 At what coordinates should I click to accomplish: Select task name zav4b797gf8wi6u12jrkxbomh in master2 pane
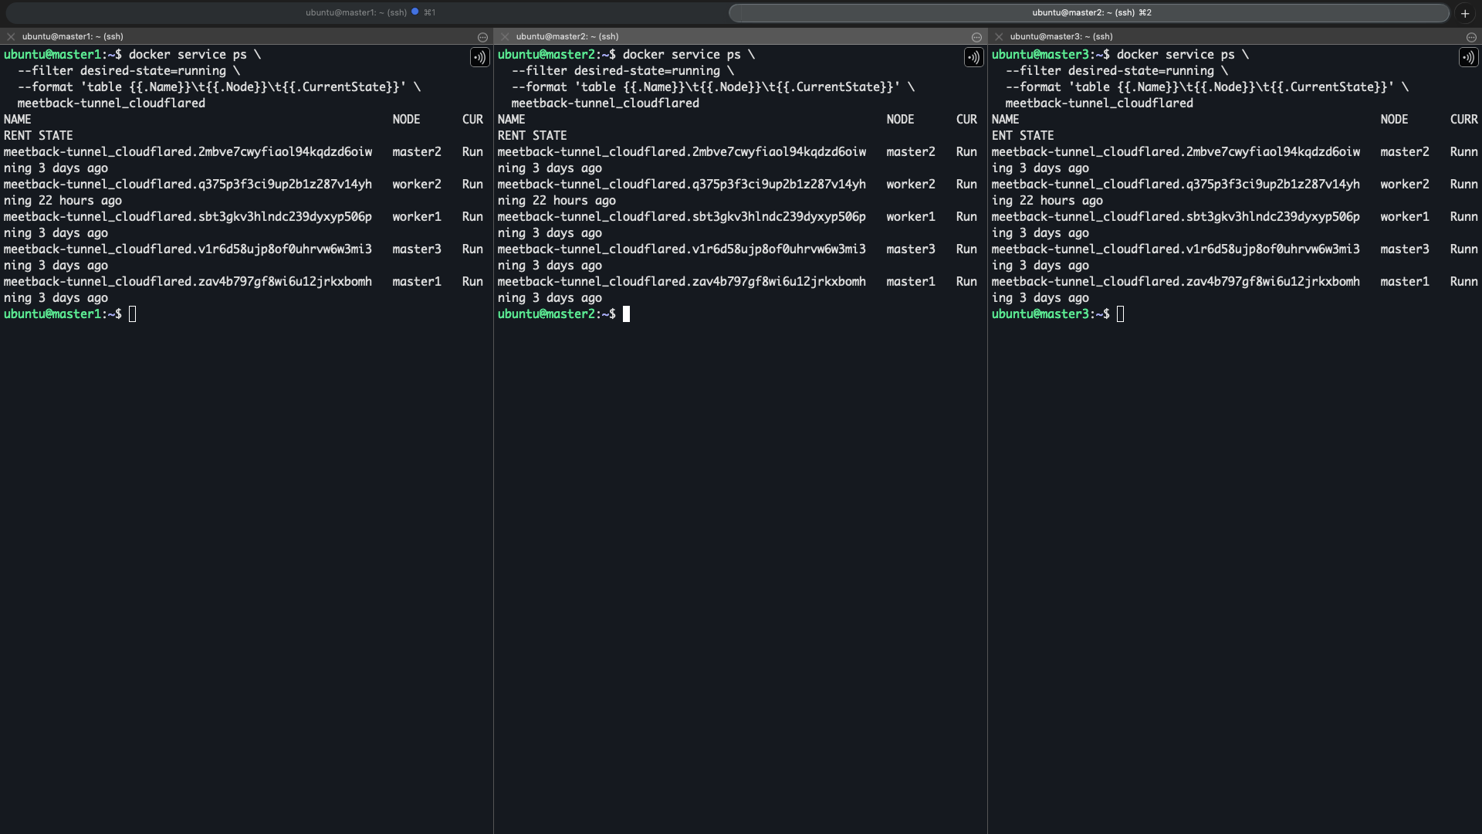[682, 282]
